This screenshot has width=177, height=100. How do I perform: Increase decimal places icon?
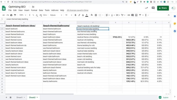point(41,15)
